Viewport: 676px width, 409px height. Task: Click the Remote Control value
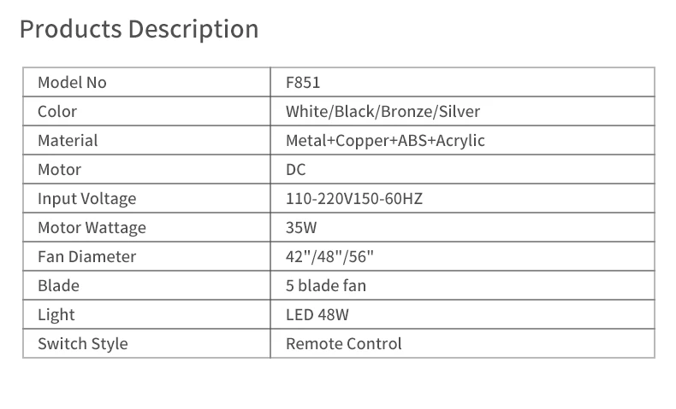pyautogui.click(x=343, y=344)
